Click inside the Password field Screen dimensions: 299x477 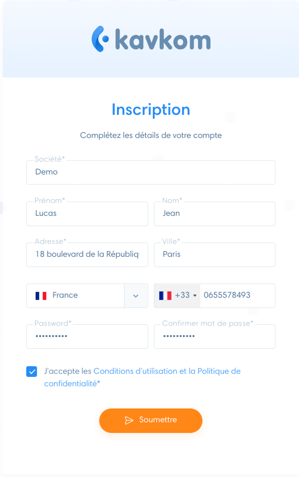click(x=87, y=336)
